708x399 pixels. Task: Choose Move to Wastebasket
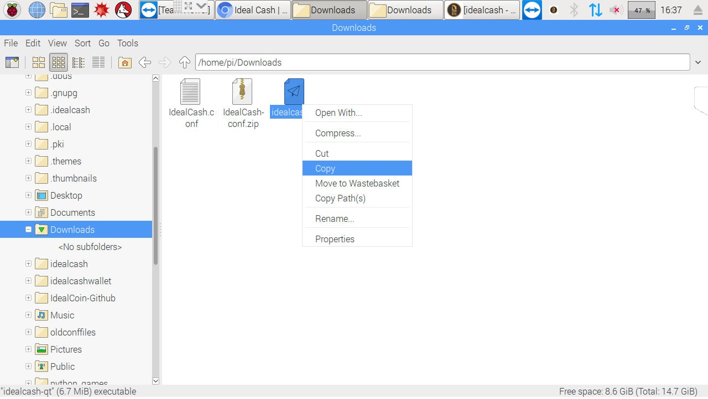point(357,183)
